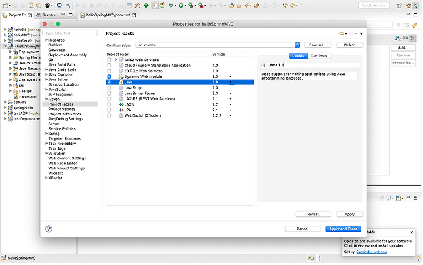Switch to the Details tab
This screenshot has height=265, width=423.
[x=298, y=56]
